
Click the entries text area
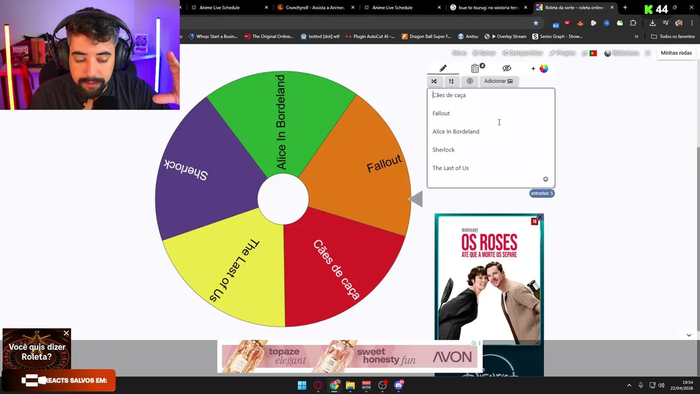click(x=491, y=138)
